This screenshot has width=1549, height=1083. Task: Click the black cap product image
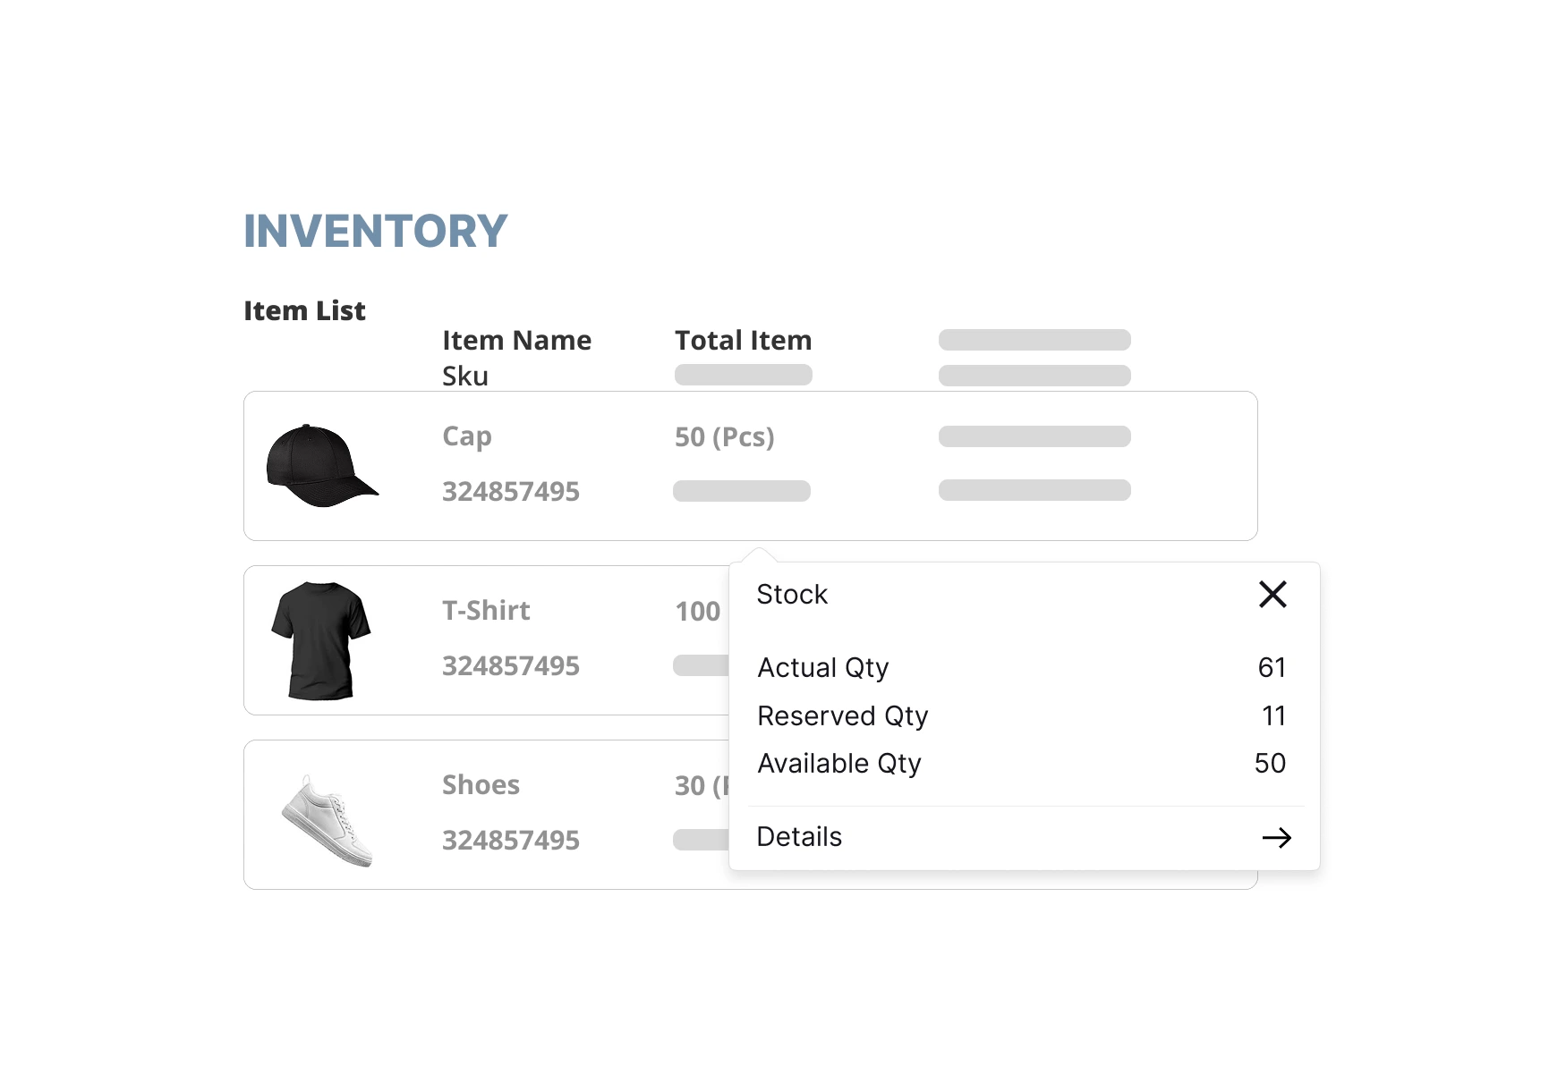[321, 466]
